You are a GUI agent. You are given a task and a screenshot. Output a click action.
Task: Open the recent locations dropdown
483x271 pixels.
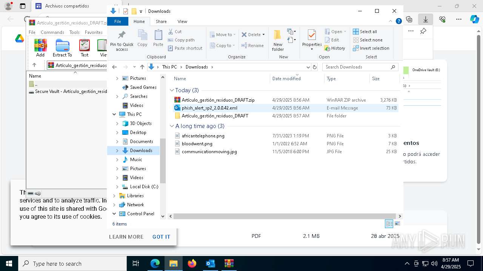(134, 67)
